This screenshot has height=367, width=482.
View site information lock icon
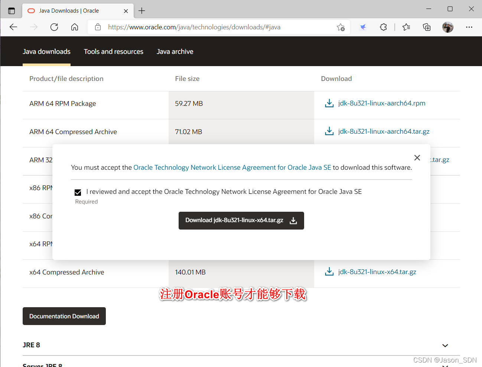[98, 27]
